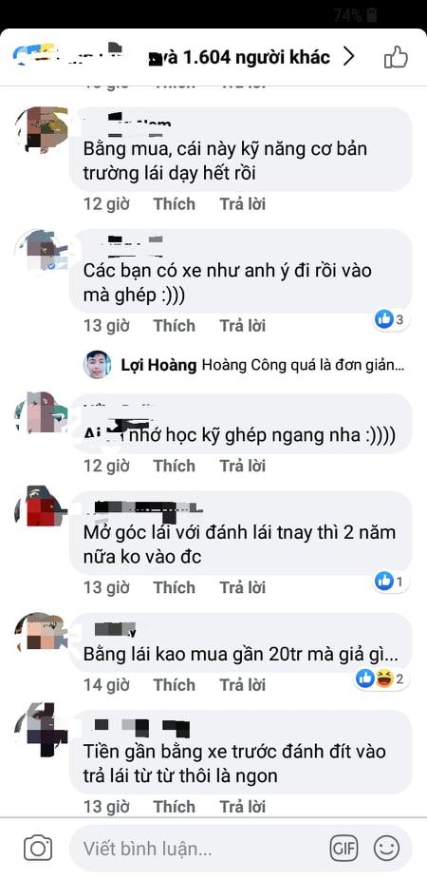Like the 'Tiền gần bằng xe trước' comment
Screen dimensions: 427x879
click(175, 807)
